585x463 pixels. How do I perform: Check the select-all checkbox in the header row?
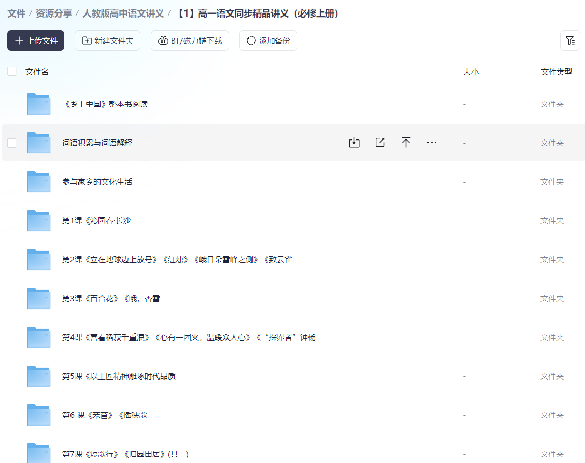(11, 71)
